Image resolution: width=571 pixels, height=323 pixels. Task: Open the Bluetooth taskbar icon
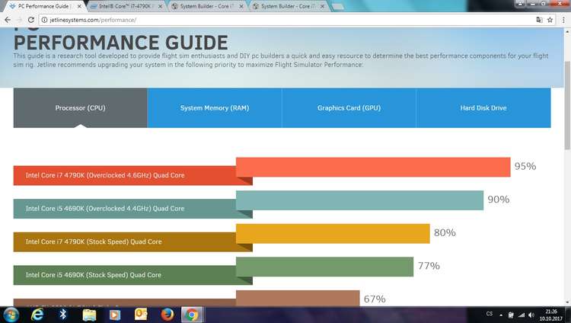click(x=63, y=315)
